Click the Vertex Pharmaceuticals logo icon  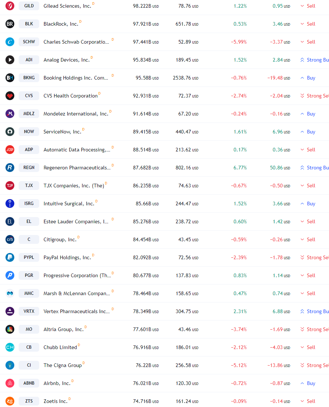(x=10, y=311)
